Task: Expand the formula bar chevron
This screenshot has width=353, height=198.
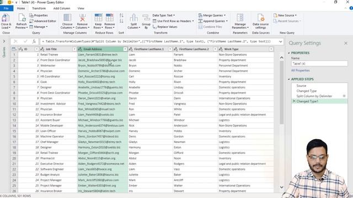Action: point(281,42)
